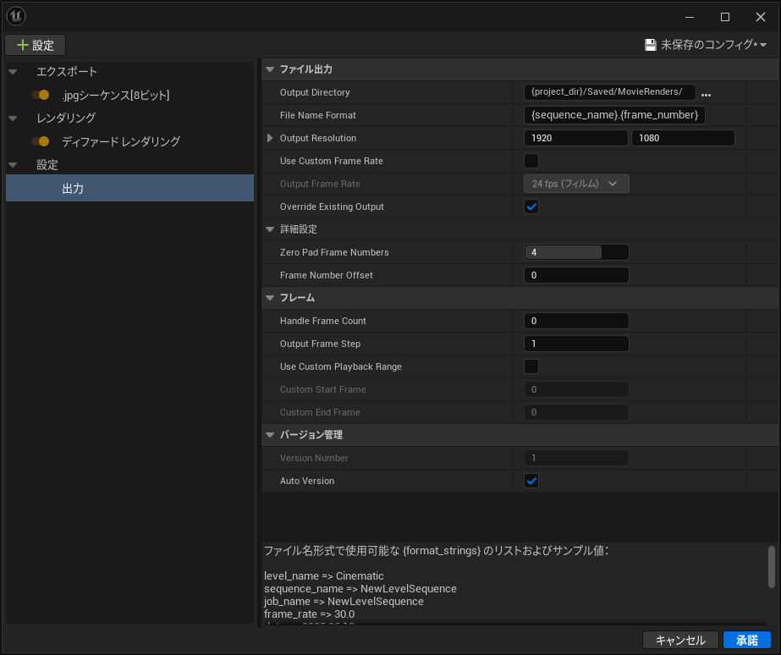
Task: Collapse the エクスポート tree category
Action: (13, 72)
